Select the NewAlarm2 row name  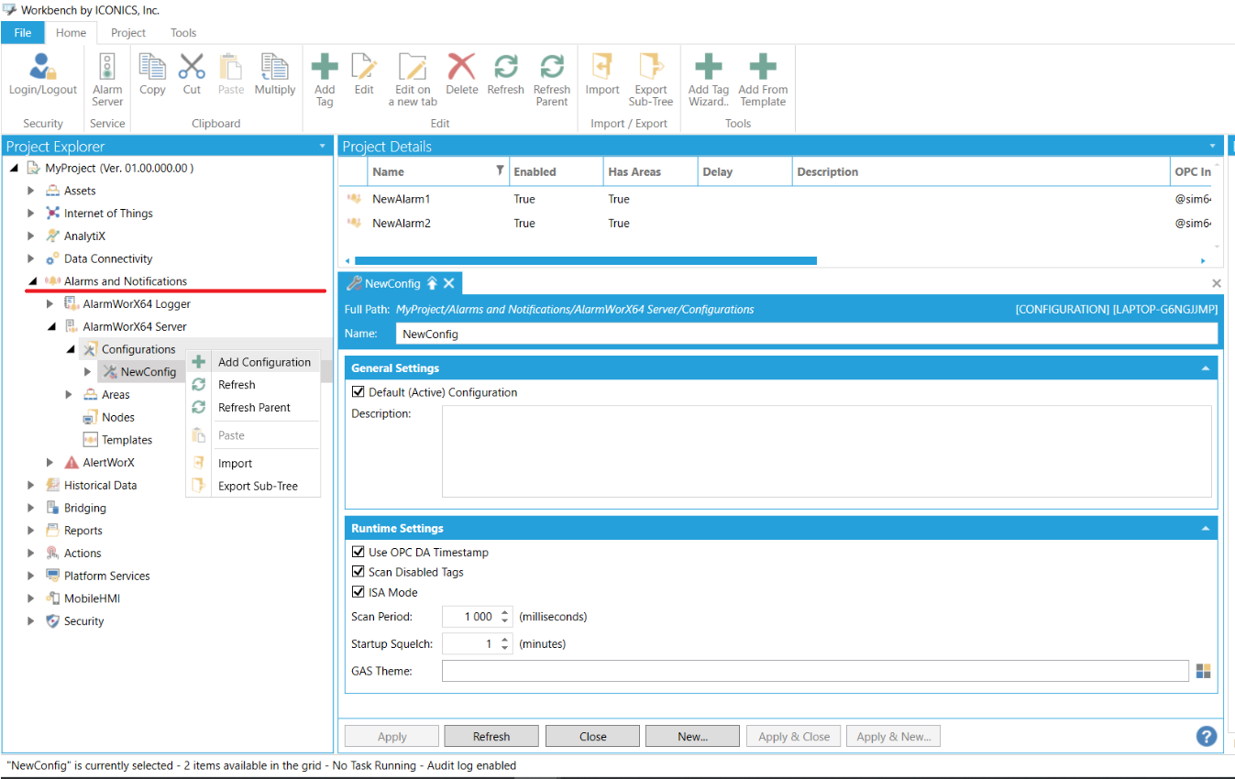click(402, 223)
